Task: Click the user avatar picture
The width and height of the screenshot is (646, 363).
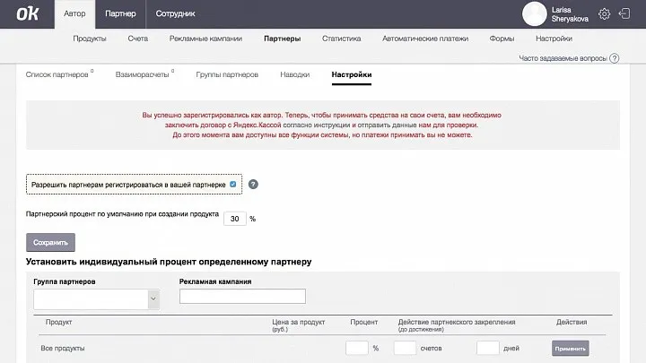Action: pyautogui.click(x=535, y=13)
